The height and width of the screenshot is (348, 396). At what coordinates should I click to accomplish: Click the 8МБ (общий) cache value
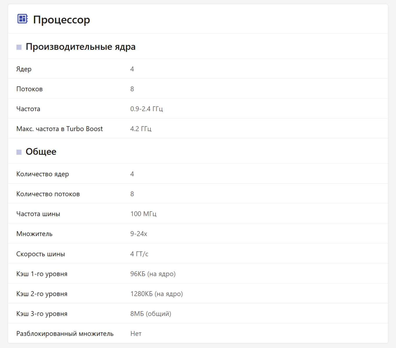coord(151,314)
